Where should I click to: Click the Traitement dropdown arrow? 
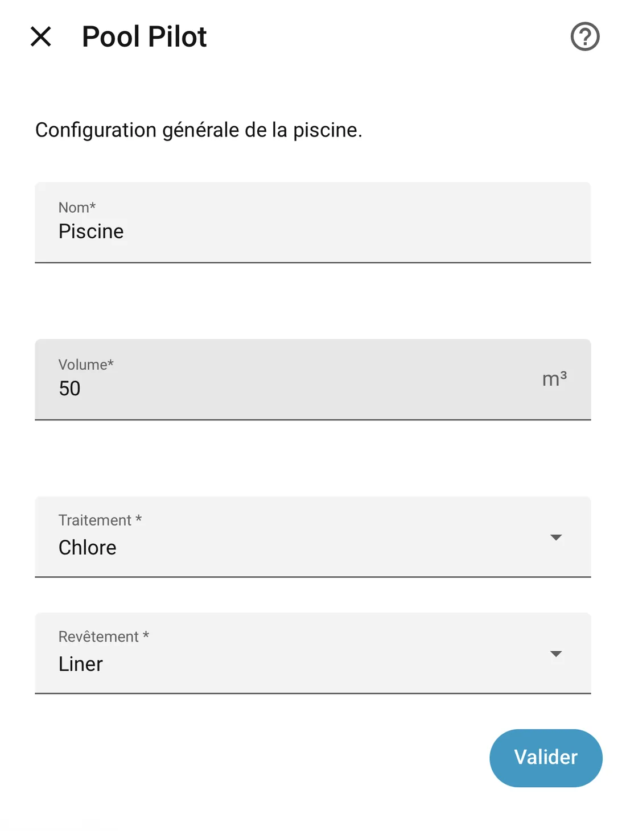click(x=556, y=538)
